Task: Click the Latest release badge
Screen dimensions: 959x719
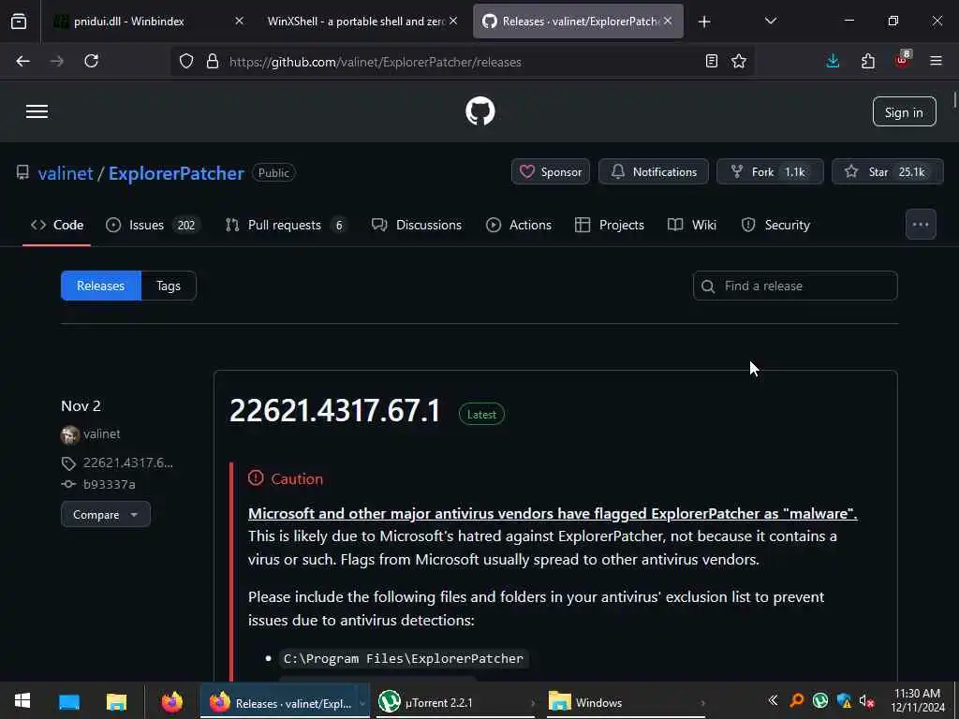Action: pyautogui.click(x=481, y=414)
